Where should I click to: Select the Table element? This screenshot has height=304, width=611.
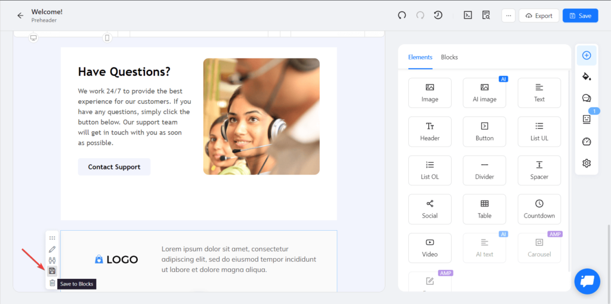(x=485, y=209)
